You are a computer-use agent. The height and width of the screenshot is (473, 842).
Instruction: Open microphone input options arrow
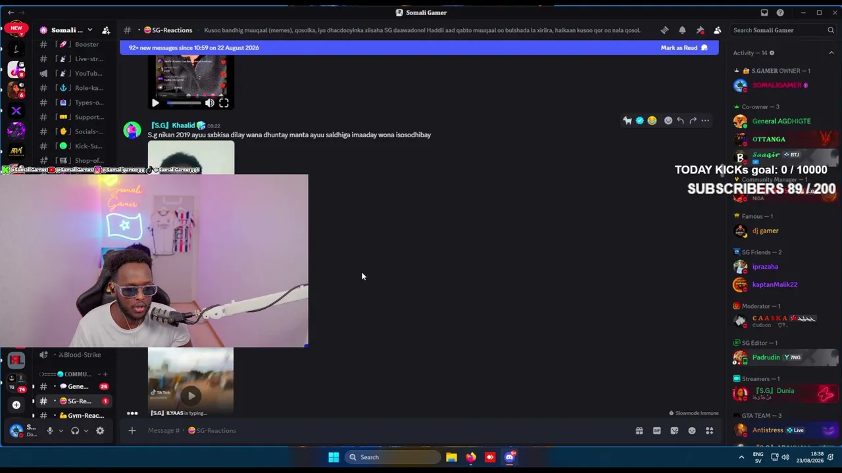[x=61, y=431]
